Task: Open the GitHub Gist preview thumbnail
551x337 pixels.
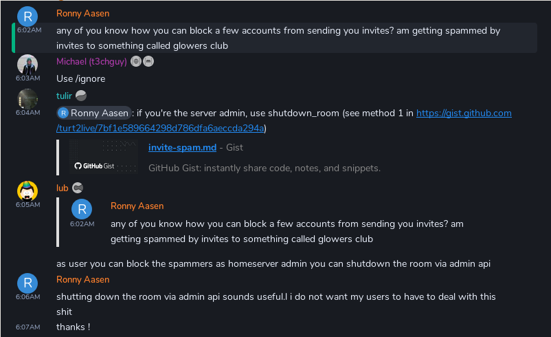Action: coord(104,157)
